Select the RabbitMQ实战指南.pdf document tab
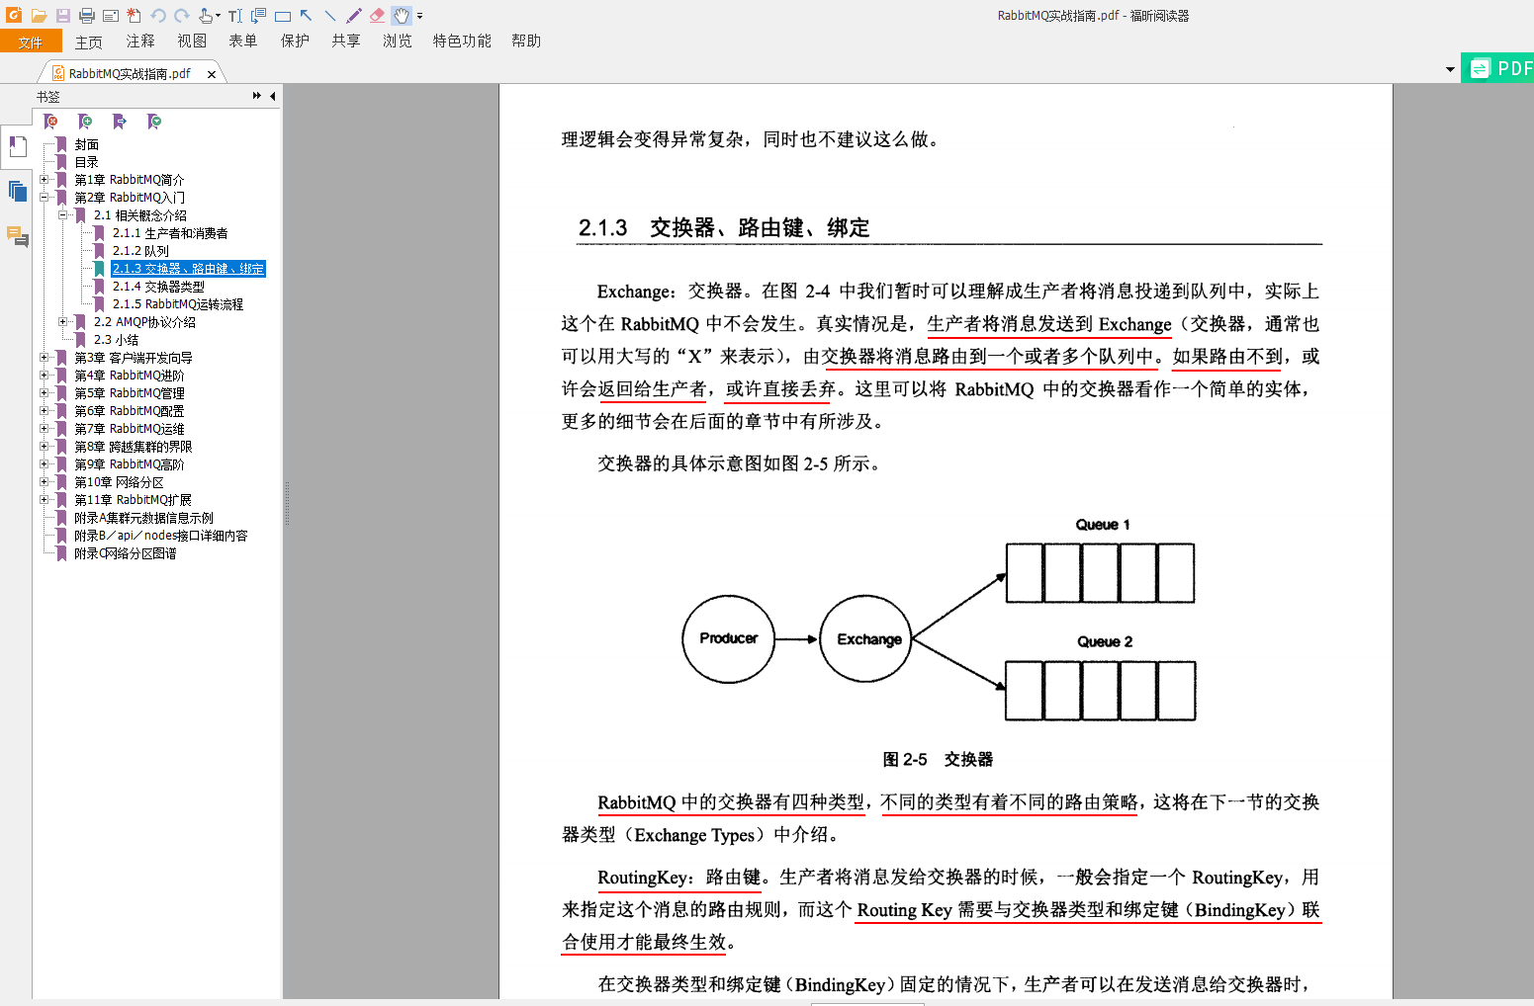 click(x=130, y=74)
